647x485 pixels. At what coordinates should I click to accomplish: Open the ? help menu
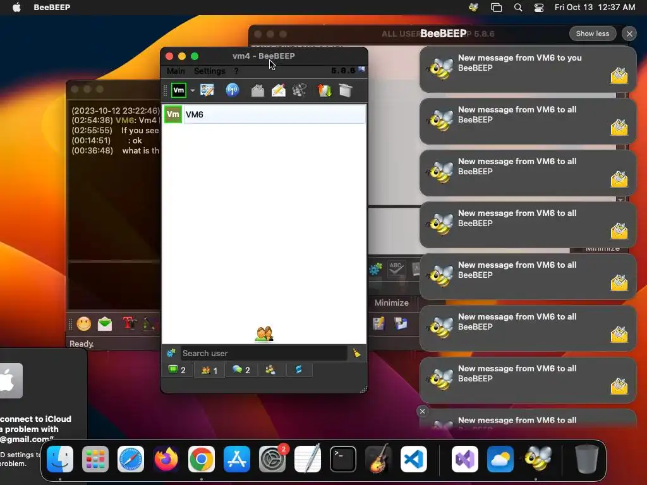point(236,71)
